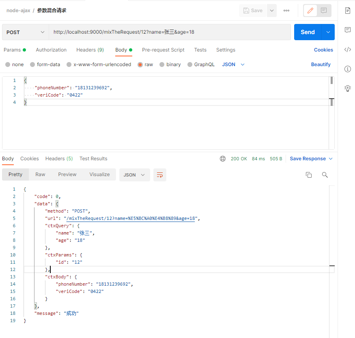
Task: Click the edit pencil icon
Action: coord(310,11)
